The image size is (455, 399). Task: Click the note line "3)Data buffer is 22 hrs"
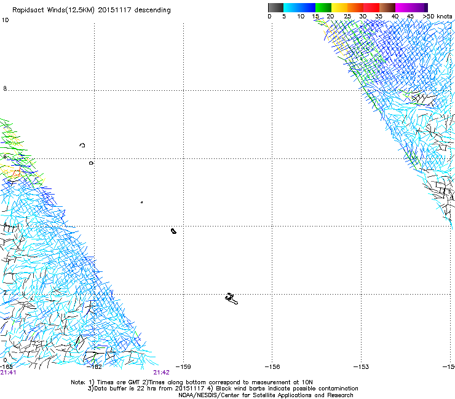point(223,389)
